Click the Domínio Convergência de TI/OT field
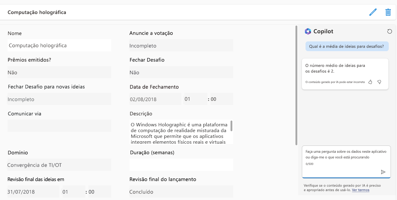This screenshot has height=200, width=397. (59, 165)
